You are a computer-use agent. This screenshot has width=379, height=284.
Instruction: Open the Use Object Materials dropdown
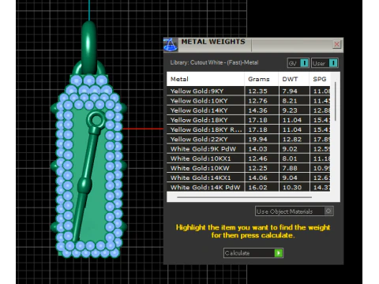(295, 211)
